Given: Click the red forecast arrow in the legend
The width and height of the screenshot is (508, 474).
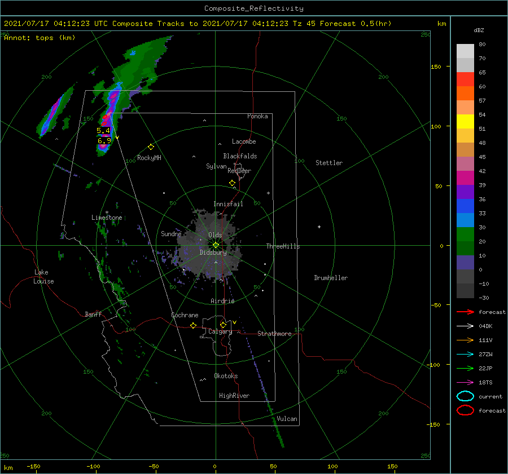Looking at the screenshot, I should coord(465,312).
